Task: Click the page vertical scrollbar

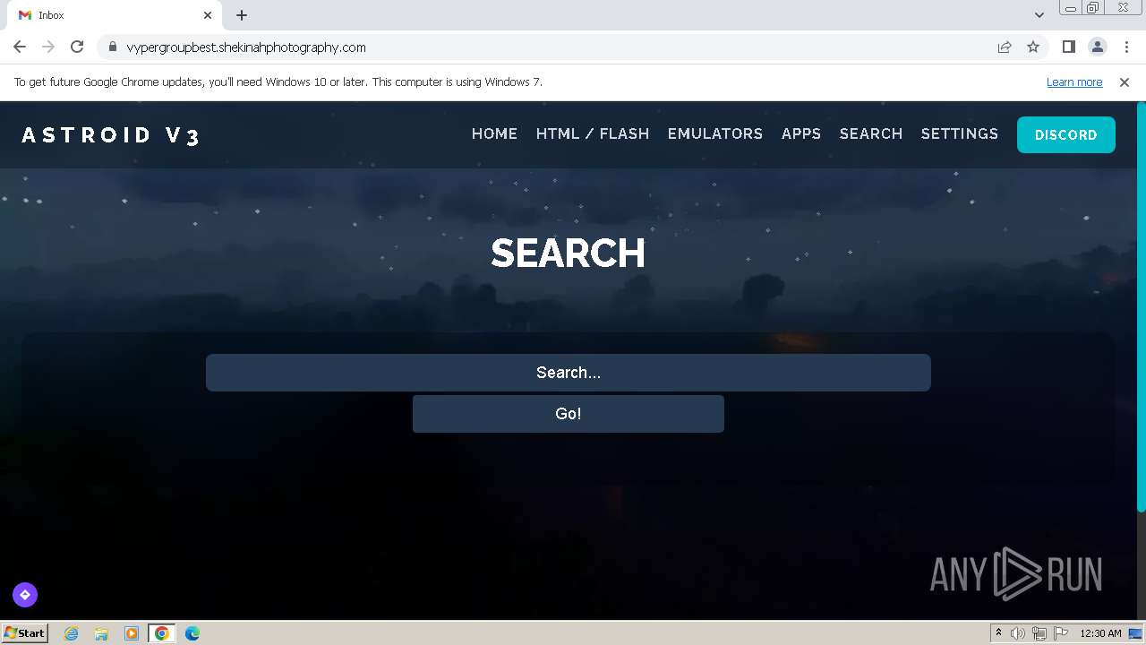Action: [x=1141, y=306]
